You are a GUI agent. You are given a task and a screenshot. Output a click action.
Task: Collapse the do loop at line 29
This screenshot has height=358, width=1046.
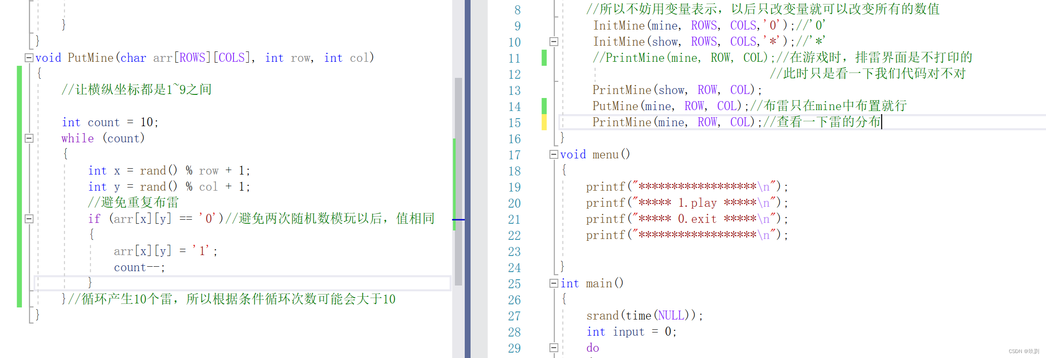554,348
